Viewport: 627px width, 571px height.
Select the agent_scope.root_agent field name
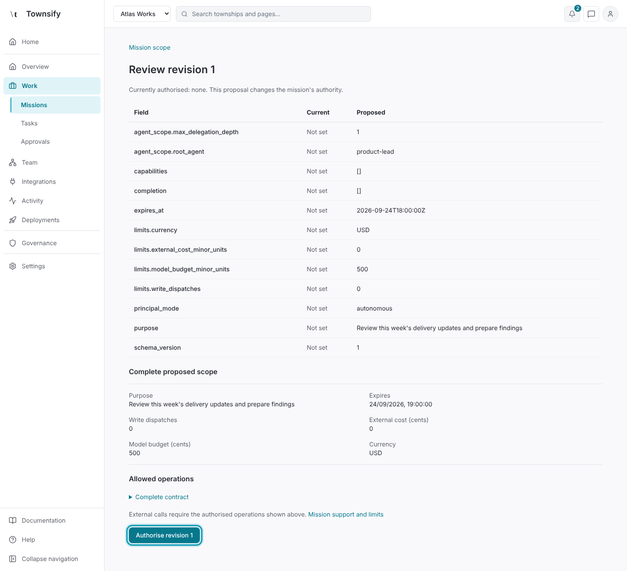[x=169, y=152]
